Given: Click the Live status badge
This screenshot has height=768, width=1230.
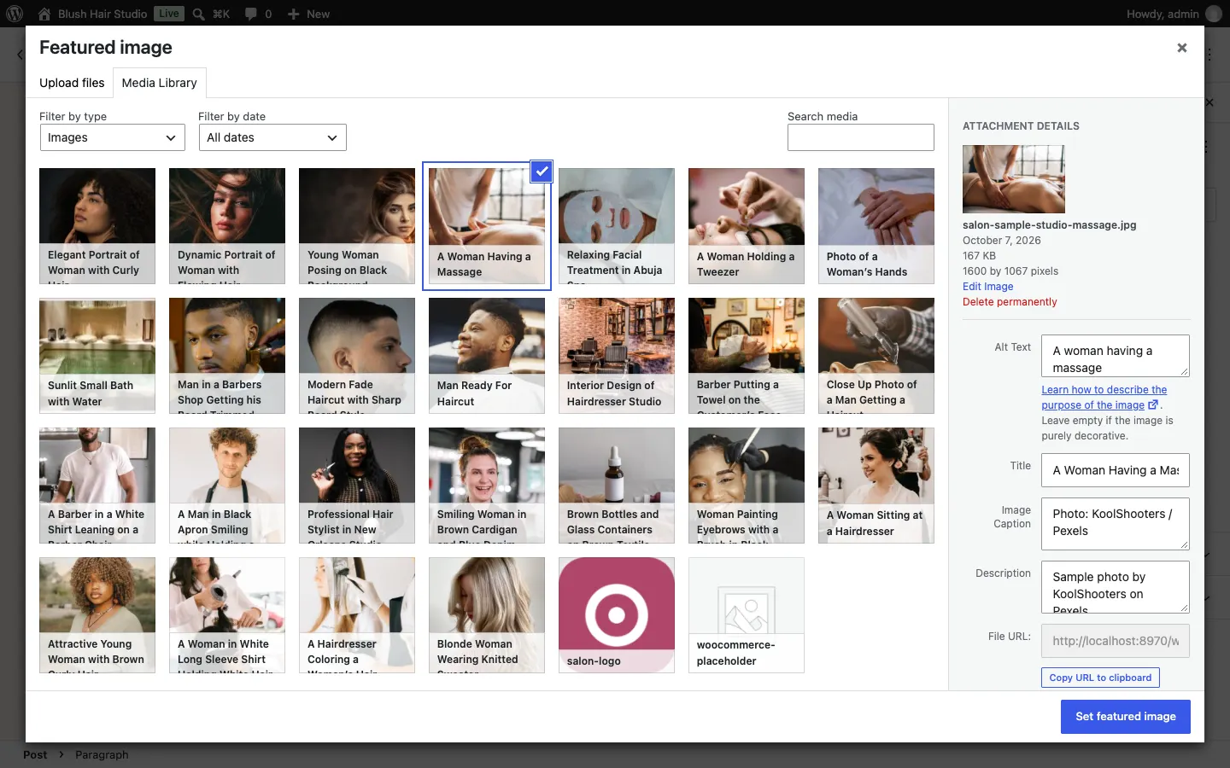Looking at the screenshot, I should pyautogui.click(x=169, y=14).
